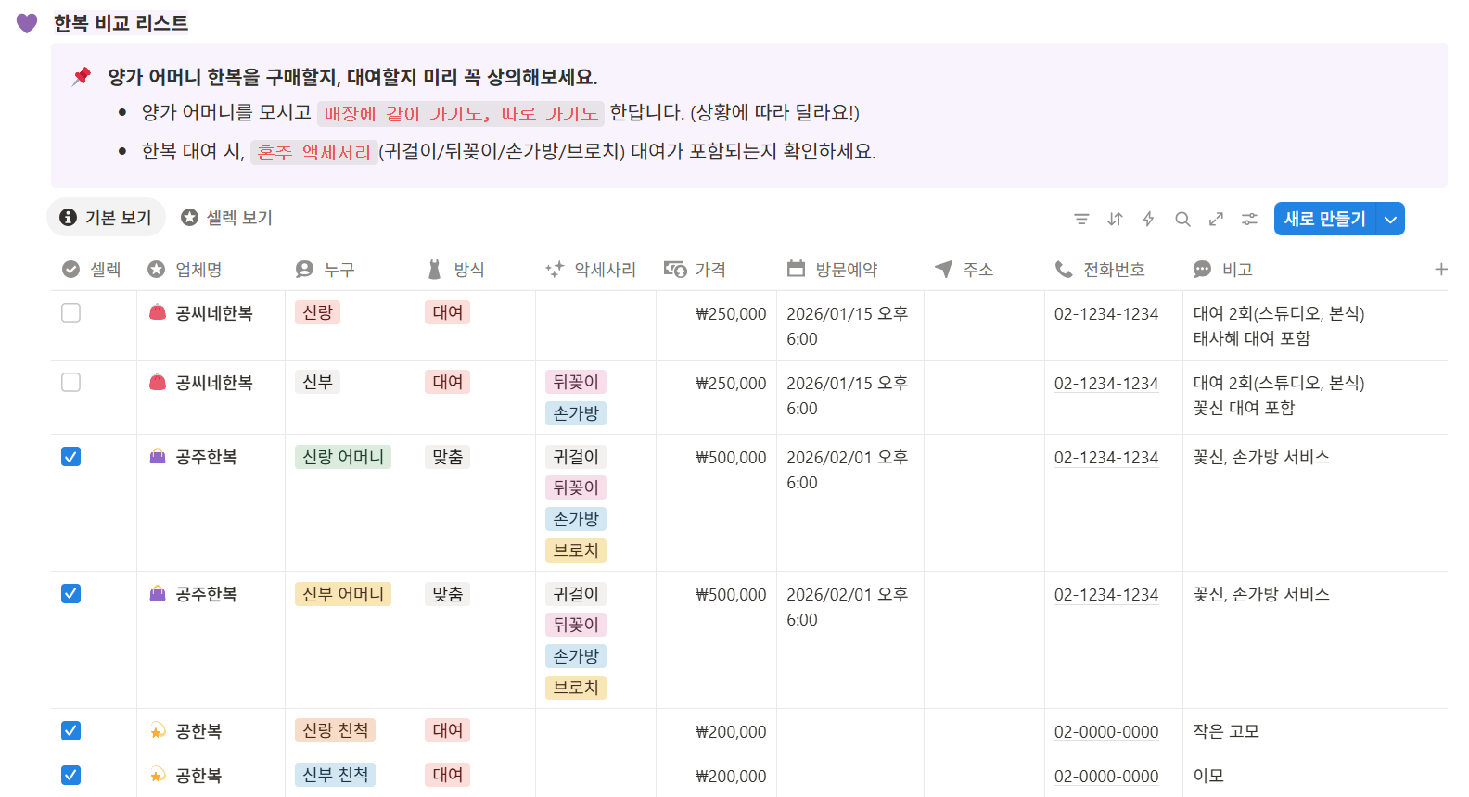Open the 신부 tag selector in 공씨네한복 row
This screenshot has height=797, width=1469.
pyautogui.click(x=317, y=383)
